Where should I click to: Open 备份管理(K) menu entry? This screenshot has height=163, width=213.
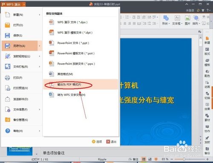coord(21,120)
